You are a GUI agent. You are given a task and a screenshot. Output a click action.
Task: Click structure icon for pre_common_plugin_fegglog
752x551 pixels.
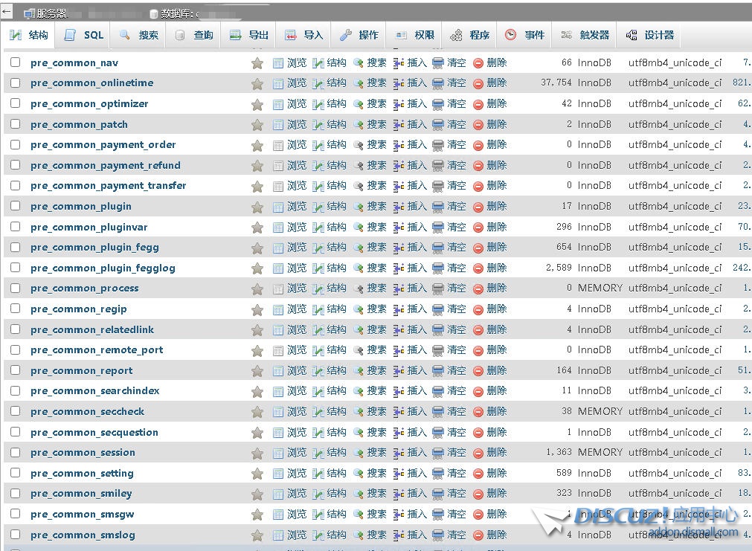click(x=318, y=268)
